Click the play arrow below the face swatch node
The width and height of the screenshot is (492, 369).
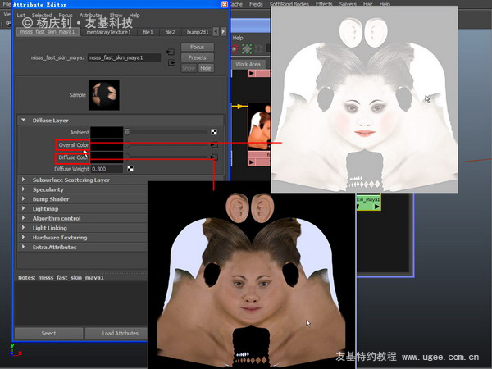point(252,162)
